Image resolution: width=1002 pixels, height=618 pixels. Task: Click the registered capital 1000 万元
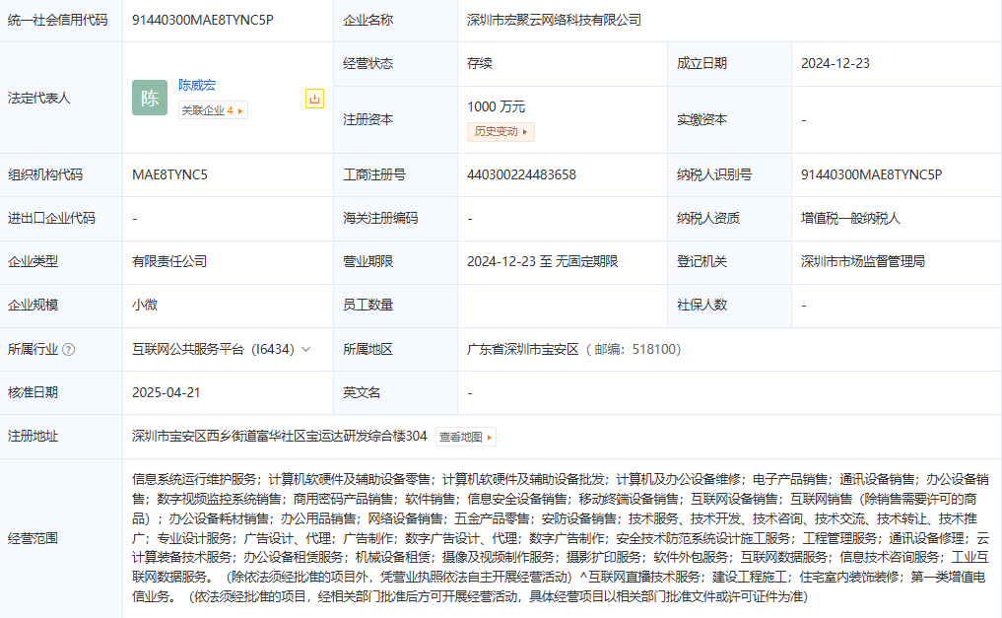click(x=496, y=106)
